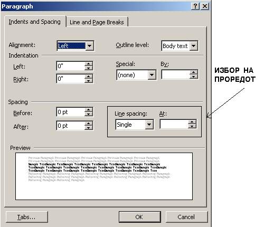Open the Alignment dropdown

90,46
